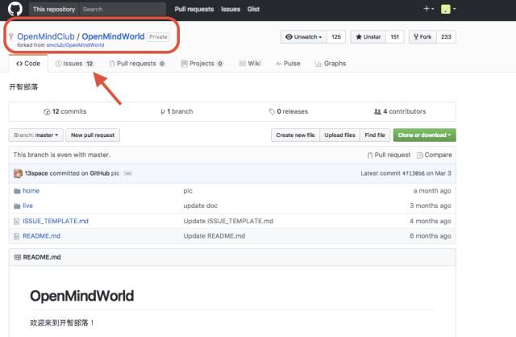Open the 13space author profile link
Viewport: 516px width, 337px height.
pos(36,173)
